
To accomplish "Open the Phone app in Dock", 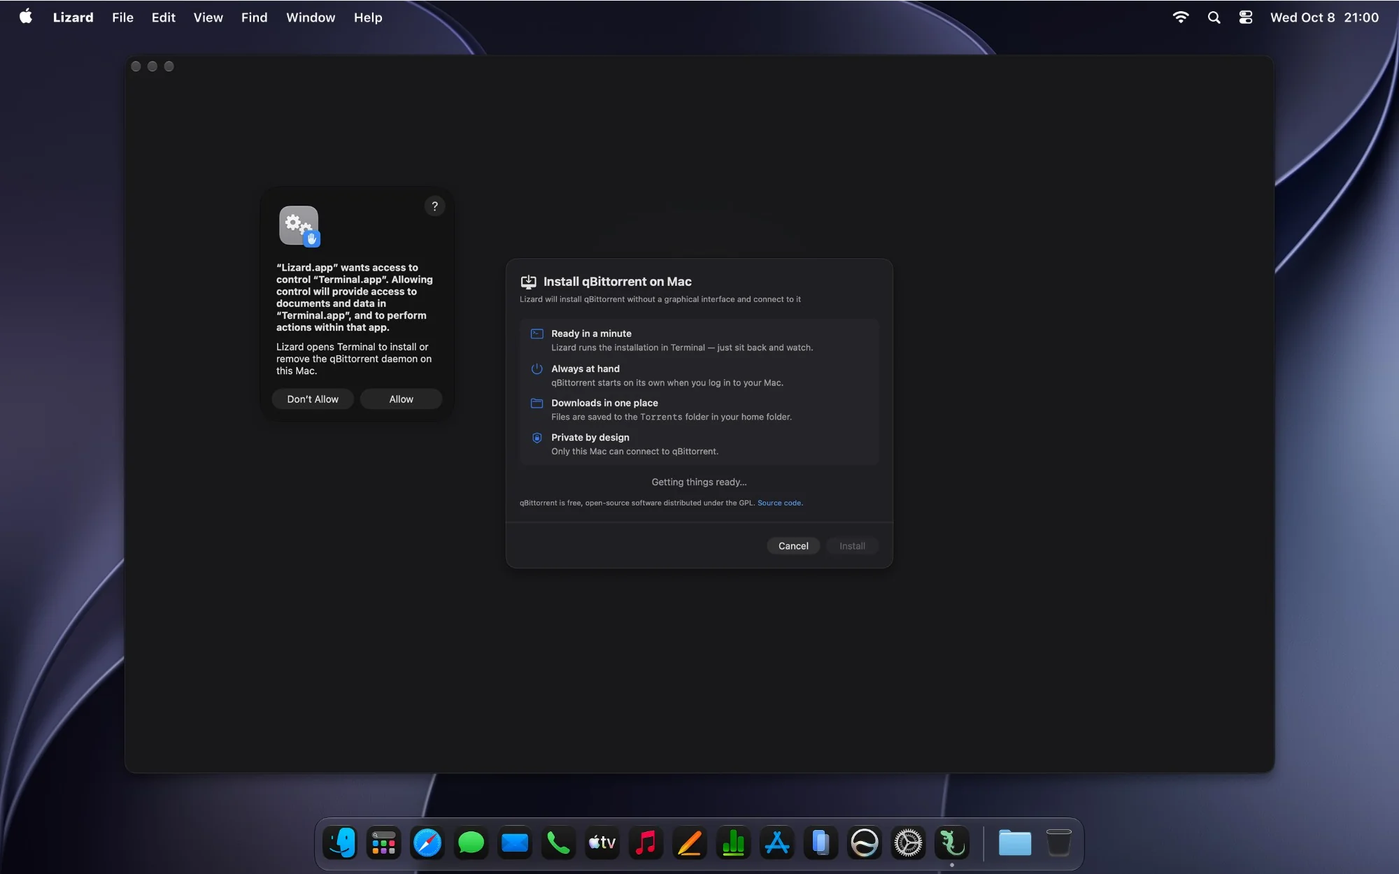I will (558, 843).
